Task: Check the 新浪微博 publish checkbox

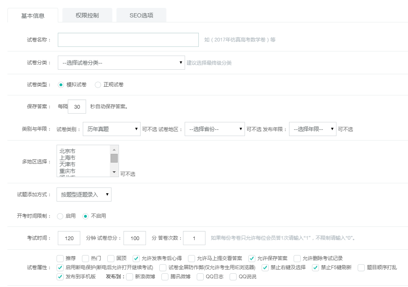Action: pyautogui.click(x=130, y=277)
